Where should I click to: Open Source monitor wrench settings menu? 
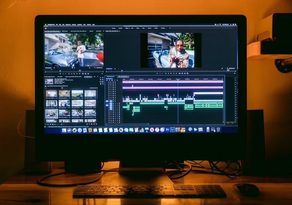95,68
